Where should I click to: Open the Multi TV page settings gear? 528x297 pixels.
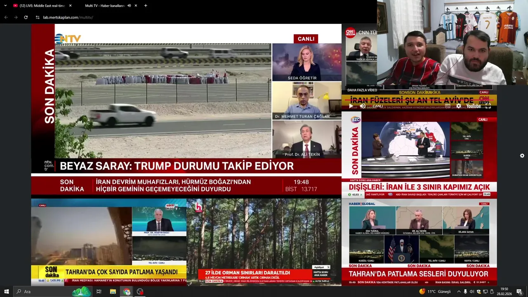pos(522,156)
